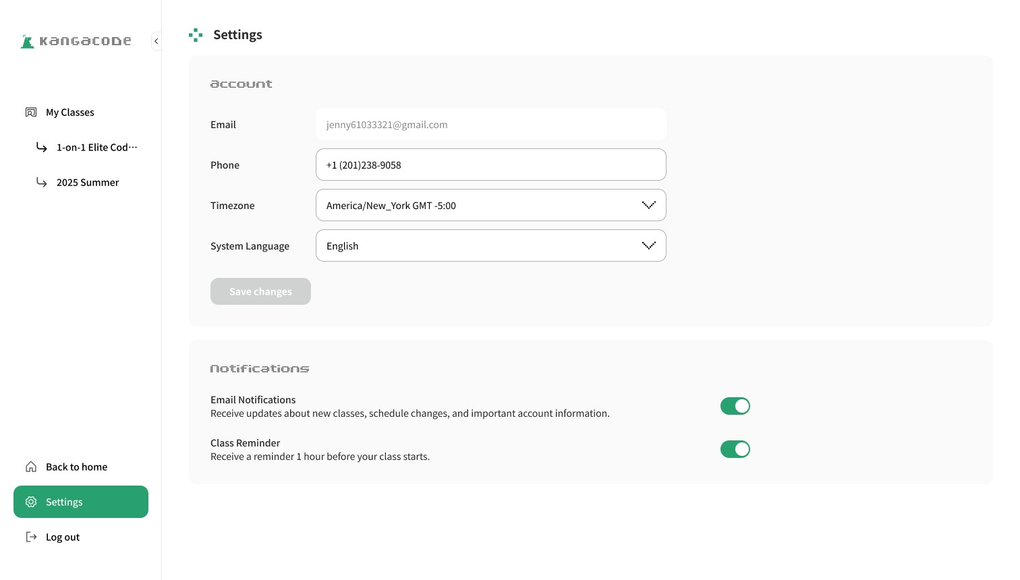Click the house icon for Back to home
Viewport: 1020px width, 580px height.
pos(31,467)
